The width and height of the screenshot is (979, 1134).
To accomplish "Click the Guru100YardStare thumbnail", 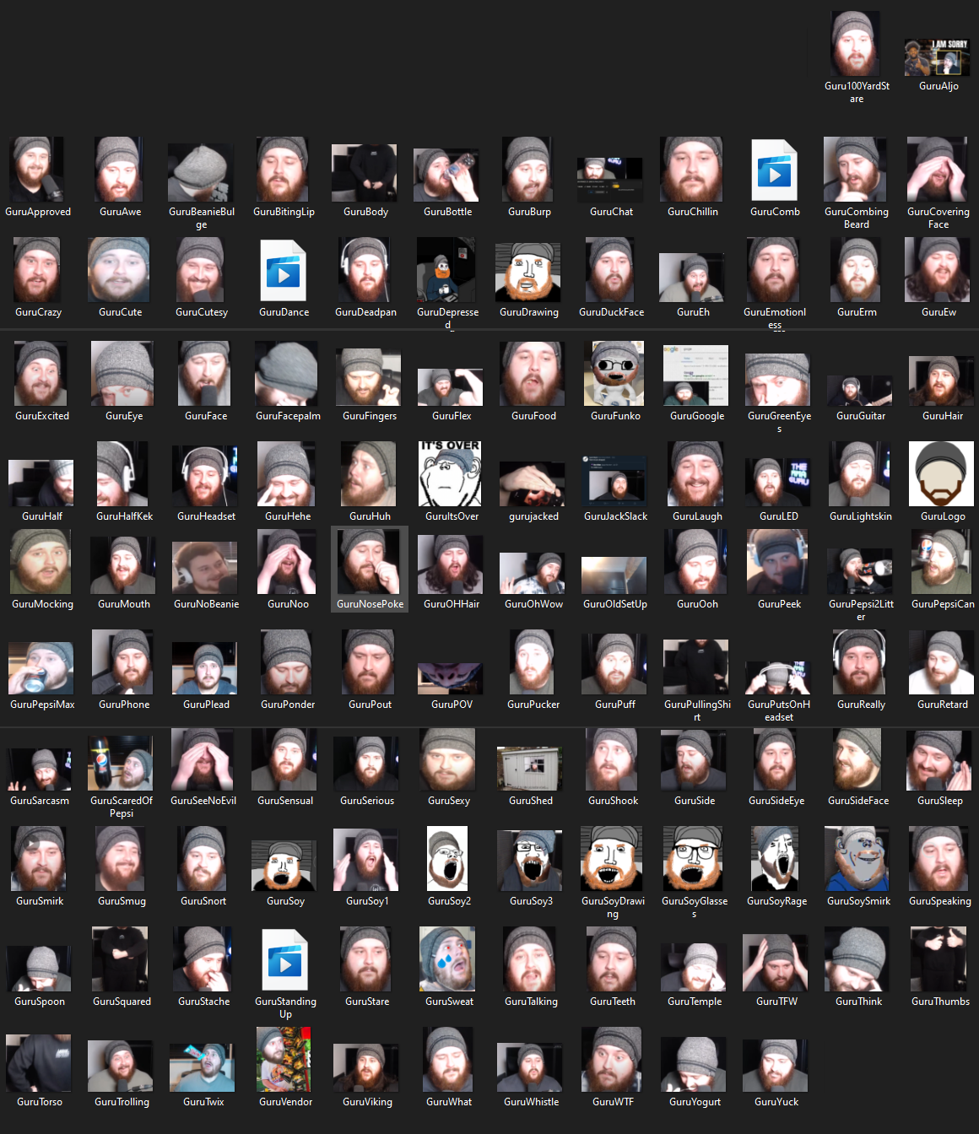I will tap(855, 44).
